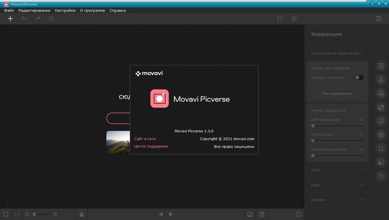Open the three circles effects tool
Viewport: 389px width, 220px height.
pyautogui.click(x=381, y=135)
